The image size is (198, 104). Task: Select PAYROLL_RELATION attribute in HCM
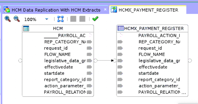coord(65,92)
